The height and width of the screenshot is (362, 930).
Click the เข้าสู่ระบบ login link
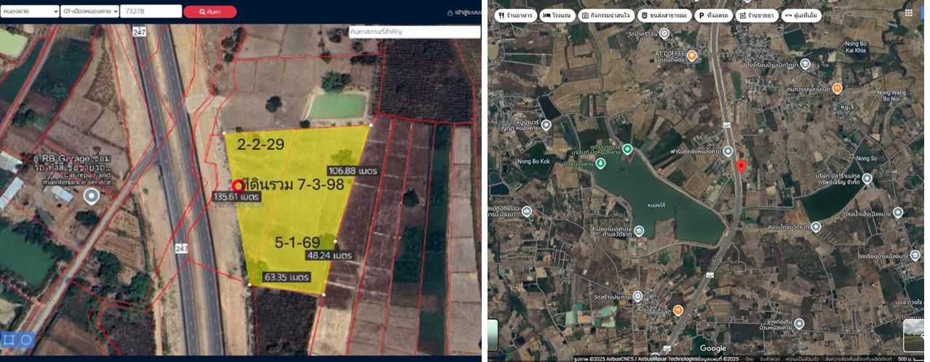[465, 12]
